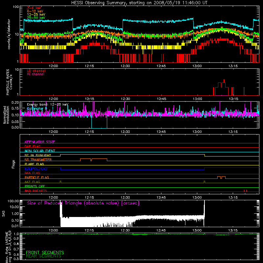Select the 25-50 keV legend entry
263x263 pixels.
(36, 18)
